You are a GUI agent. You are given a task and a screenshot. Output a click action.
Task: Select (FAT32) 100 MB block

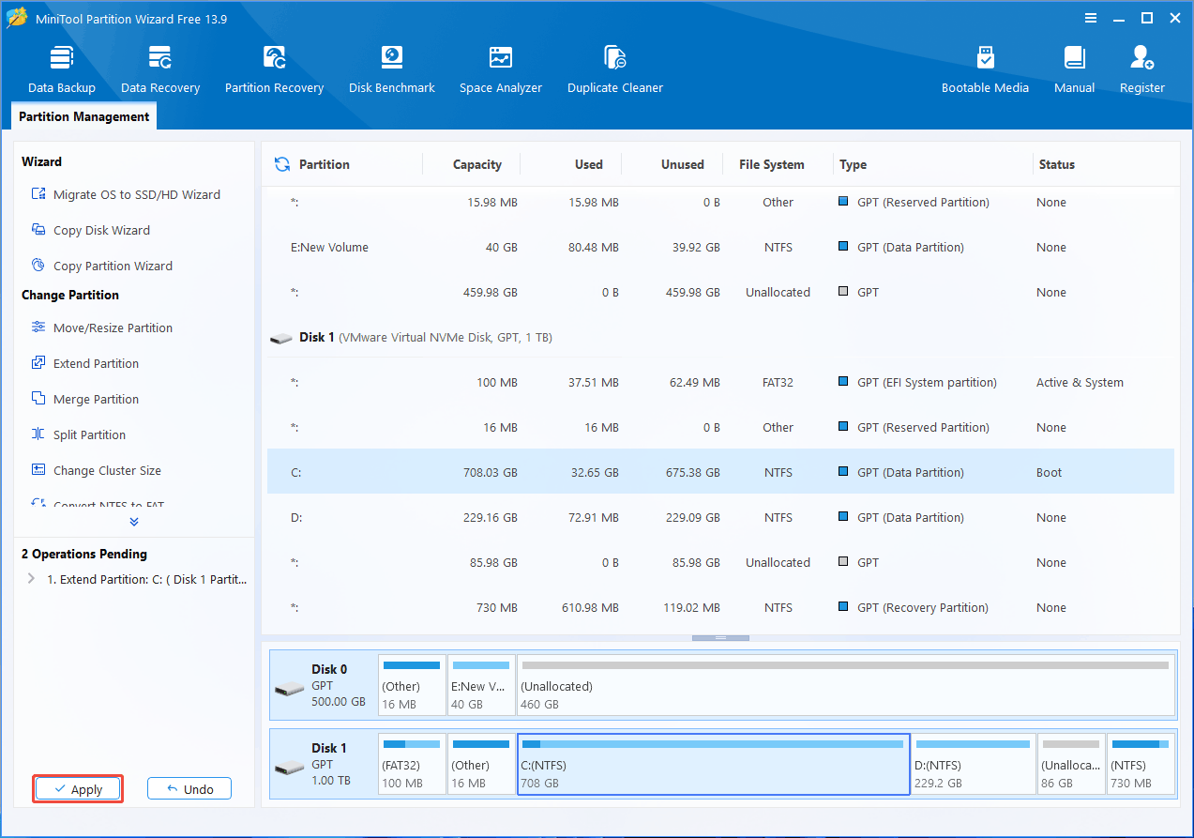(x=412, y=765)
